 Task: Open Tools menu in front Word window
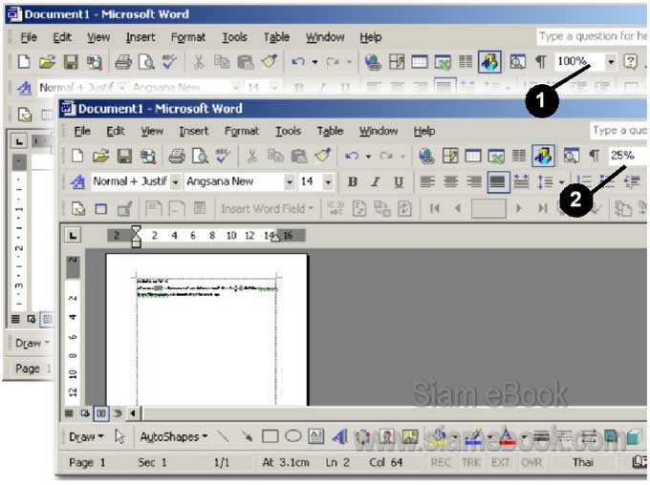[x=288, y=132]
